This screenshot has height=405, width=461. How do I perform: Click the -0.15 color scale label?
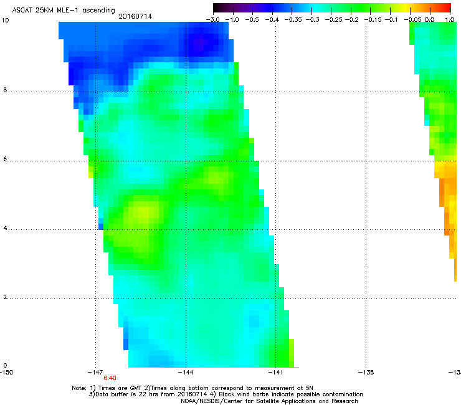click(x=373, y=20)
